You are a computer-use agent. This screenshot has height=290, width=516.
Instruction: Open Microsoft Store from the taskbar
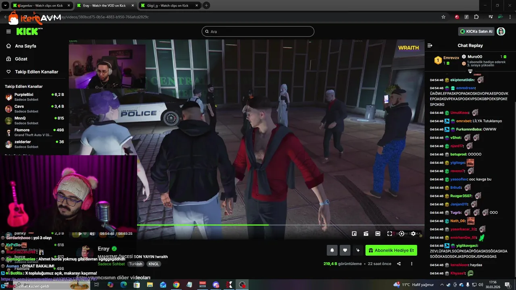coord(137,285)
